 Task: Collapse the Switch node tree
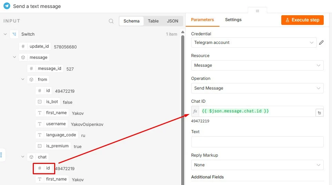5,34
